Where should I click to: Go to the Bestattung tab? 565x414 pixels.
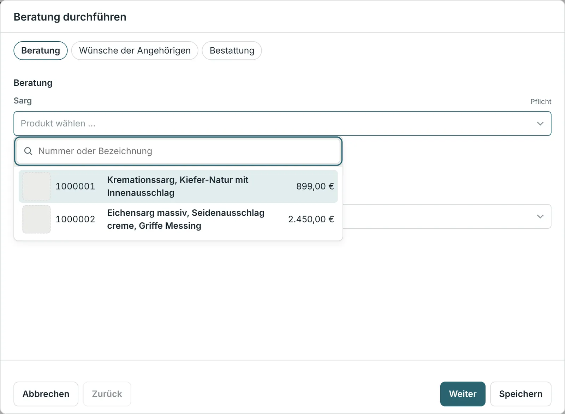[232, 50]
